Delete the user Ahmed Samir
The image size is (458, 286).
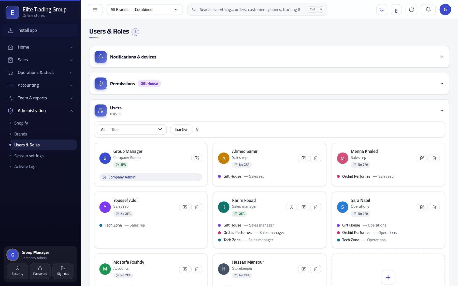[x=316, y=158]
